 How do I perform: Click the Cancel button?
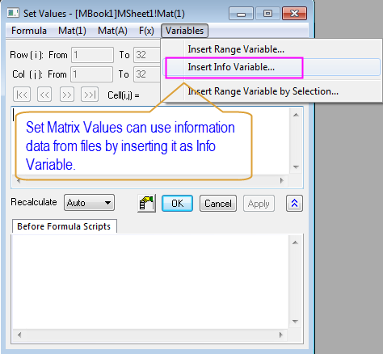218,204
